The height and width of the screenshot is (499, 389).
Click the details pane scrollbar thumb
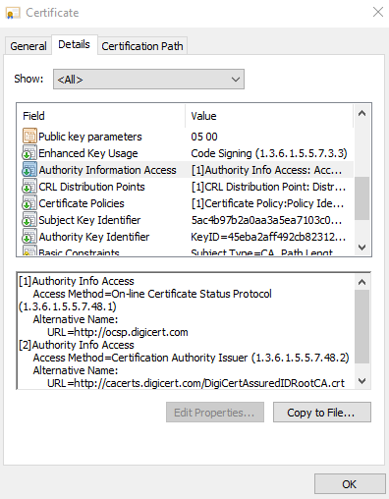pyautogui.click(x=361, y=326)
